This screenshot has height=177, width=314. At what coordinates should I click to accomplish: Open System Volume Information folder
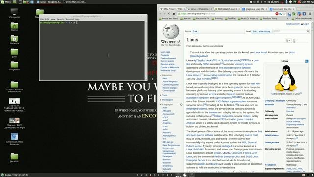tap(14, 87)
